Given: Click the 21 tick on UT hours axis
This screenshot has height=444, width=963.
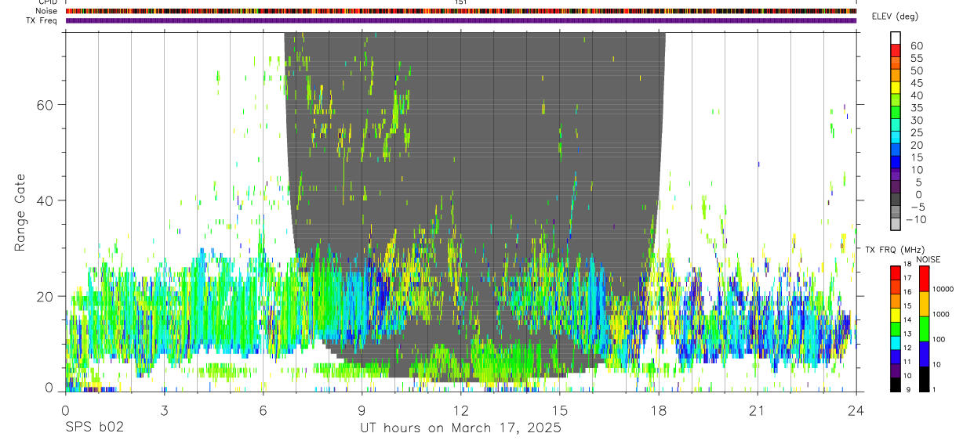Looking at the screenshot, I should click(x=757, y=410).
